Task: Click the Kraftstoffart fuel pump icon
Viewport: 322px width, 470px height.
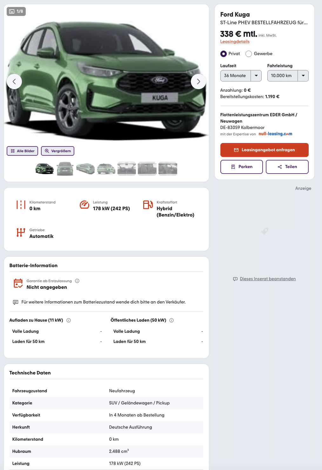Action: click(148, 205)
